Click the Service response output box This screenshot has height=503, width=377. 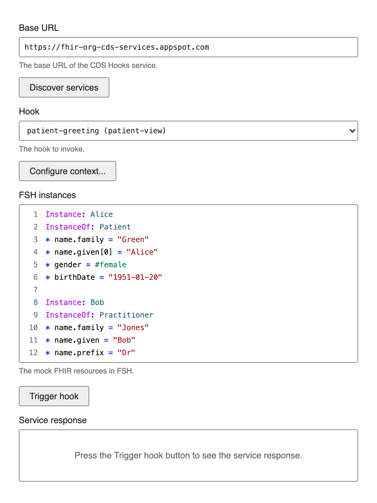[188, 455]
